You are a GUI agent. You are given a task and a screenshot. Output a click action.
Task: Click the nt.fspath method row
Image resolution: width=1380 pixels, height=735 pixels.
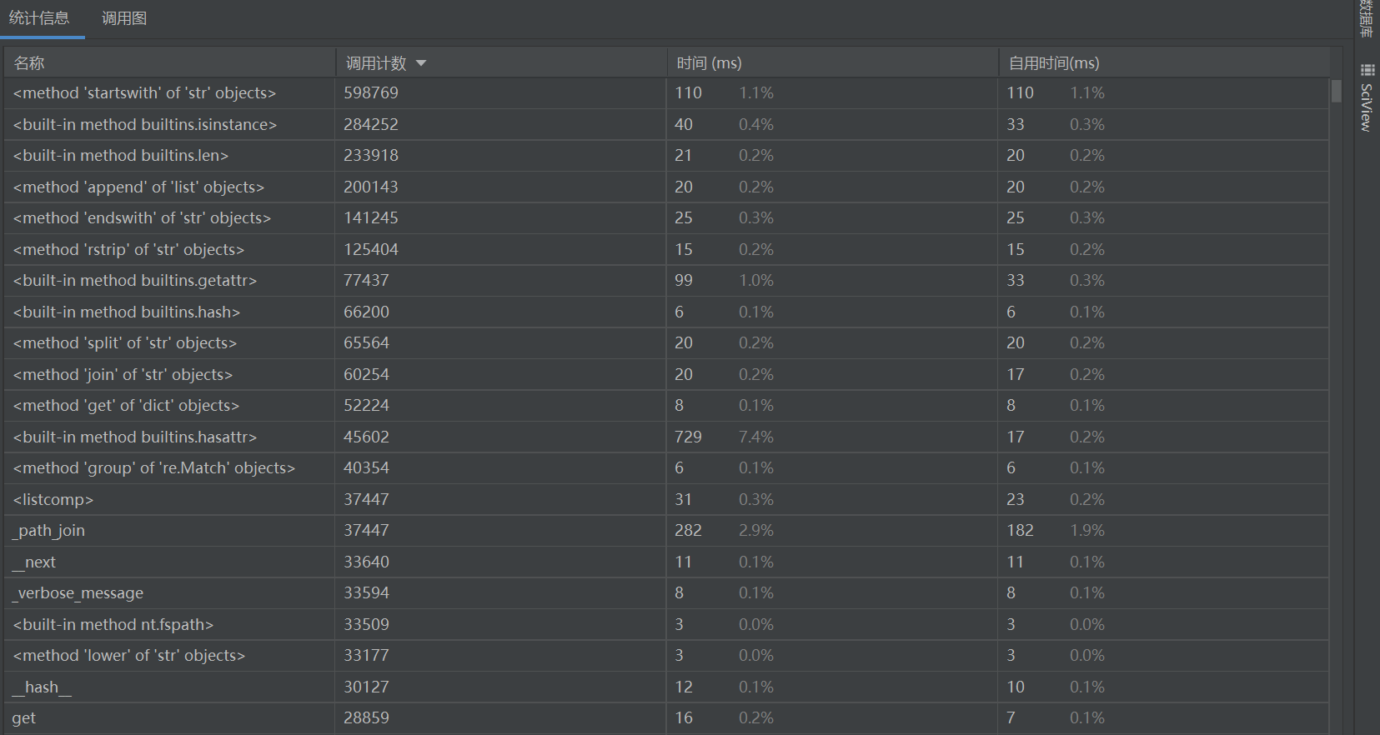(113, 624)
